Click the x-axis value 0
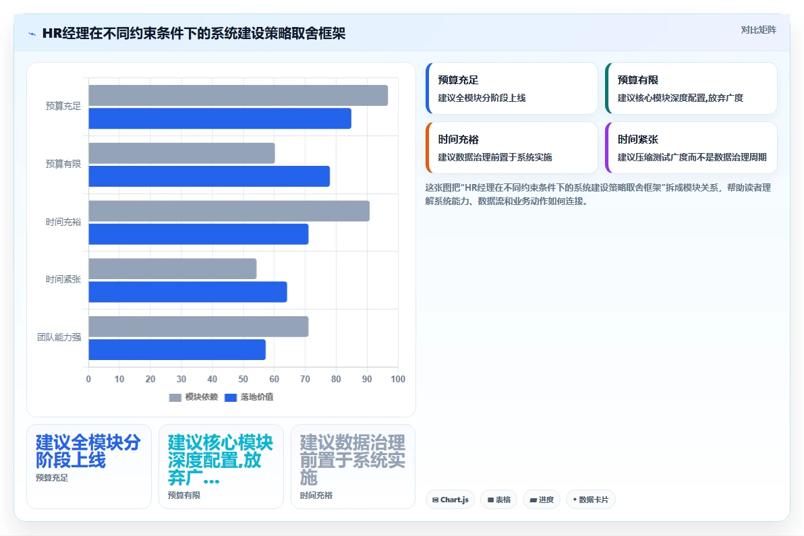Screen dimensions: 804x536 tap(89, 379)
